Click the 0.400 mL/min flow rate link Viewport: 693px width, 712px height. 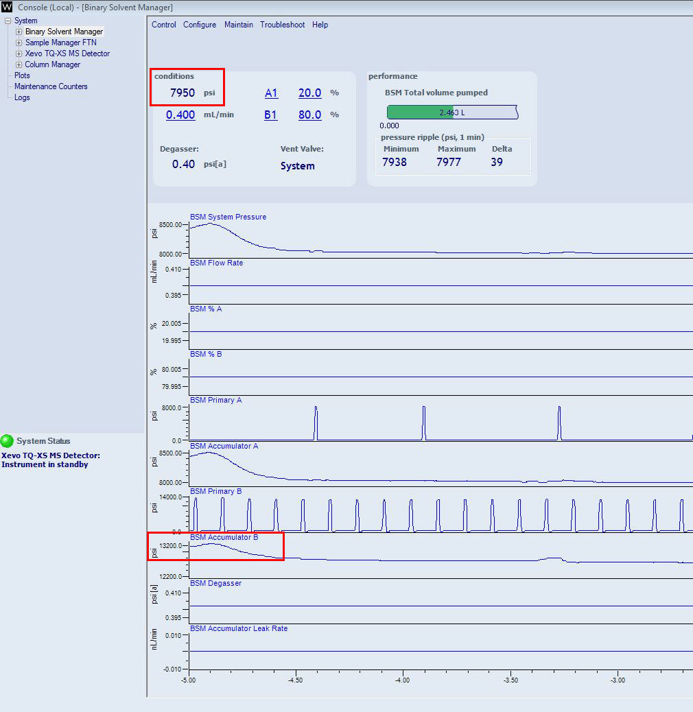click(180, 115)
